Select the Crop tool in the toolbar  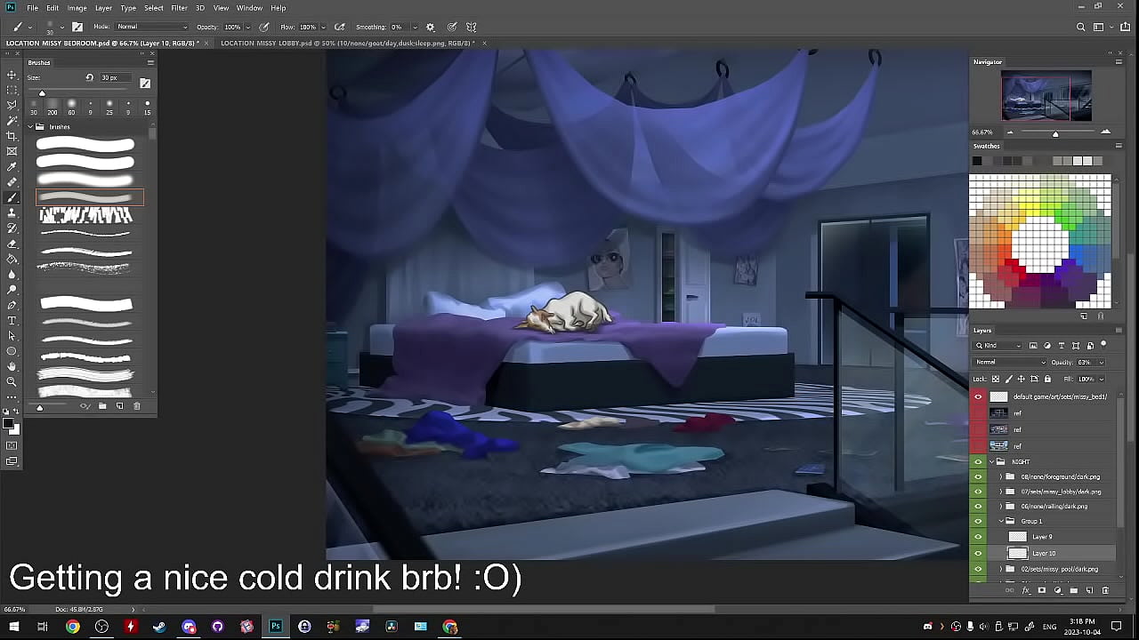(x=12, y=135)
